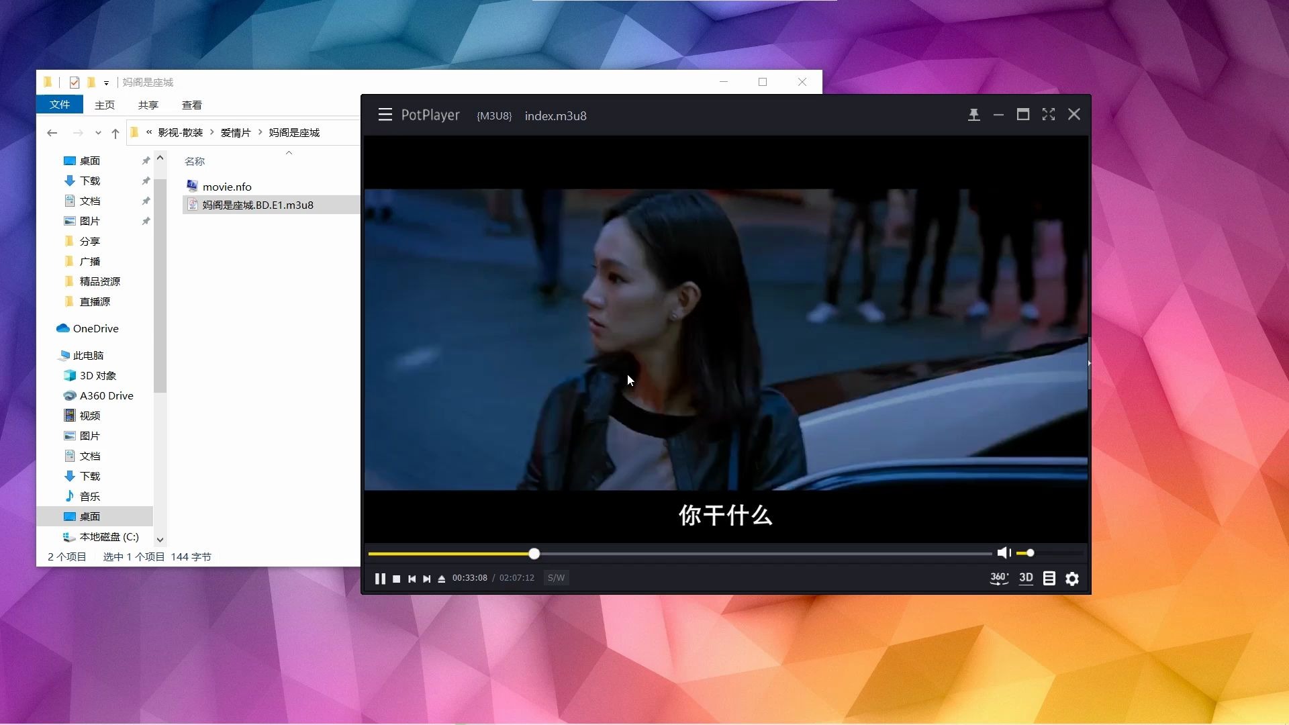1289x725 pixels.
Task: Click 共享 menu tab in File Explorer
Action: (147, 105)
